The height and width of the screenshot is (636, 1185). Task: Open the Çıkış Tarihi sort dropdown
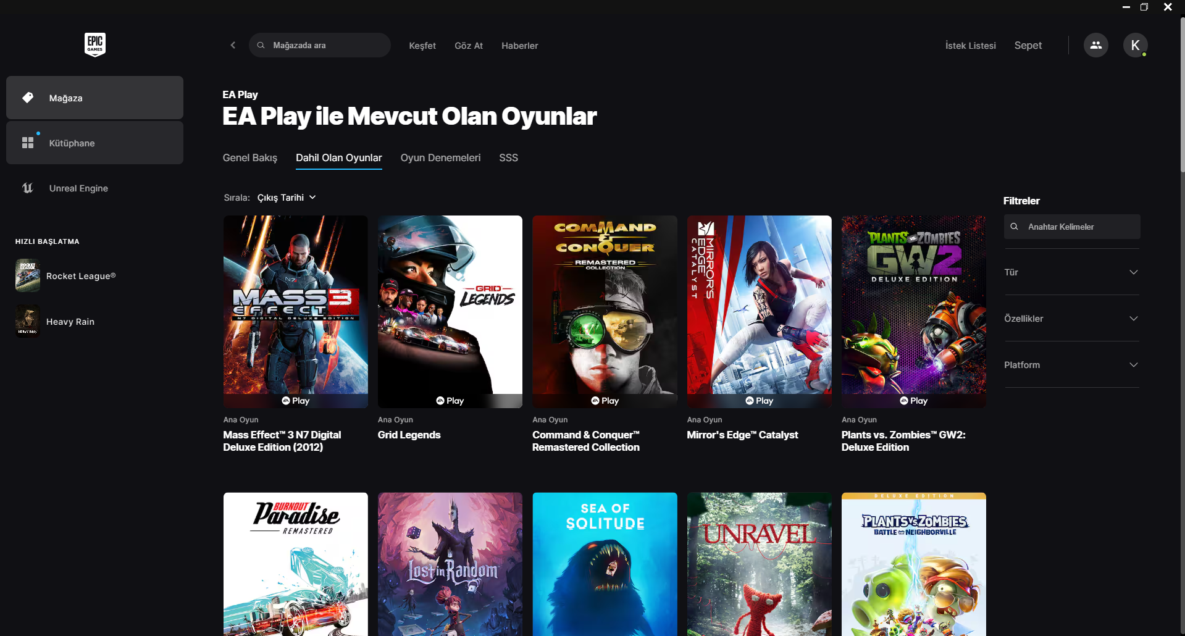coord(287,198)
